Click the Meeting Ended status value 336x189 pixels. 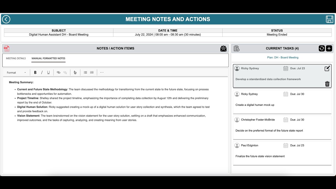[x=277, y=34]
